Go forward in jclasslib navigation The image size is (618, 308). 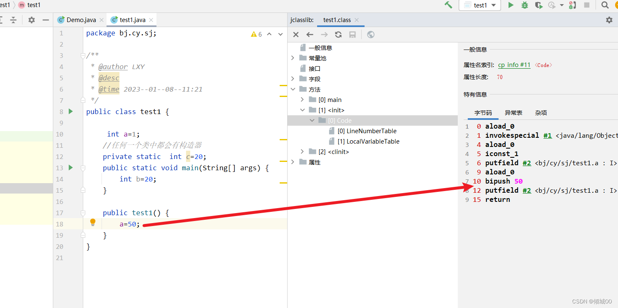click(x=324, y=35)
